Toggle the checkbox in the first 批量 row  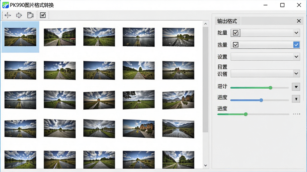236,33
